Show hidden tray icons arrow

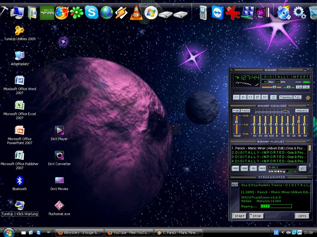pos(283,232)
